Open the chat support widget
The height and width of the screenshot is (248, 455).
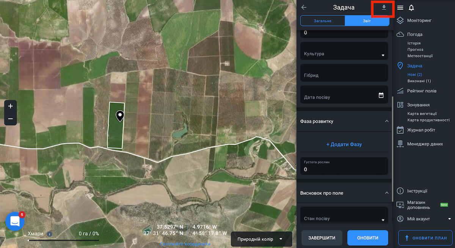point(14,221)
